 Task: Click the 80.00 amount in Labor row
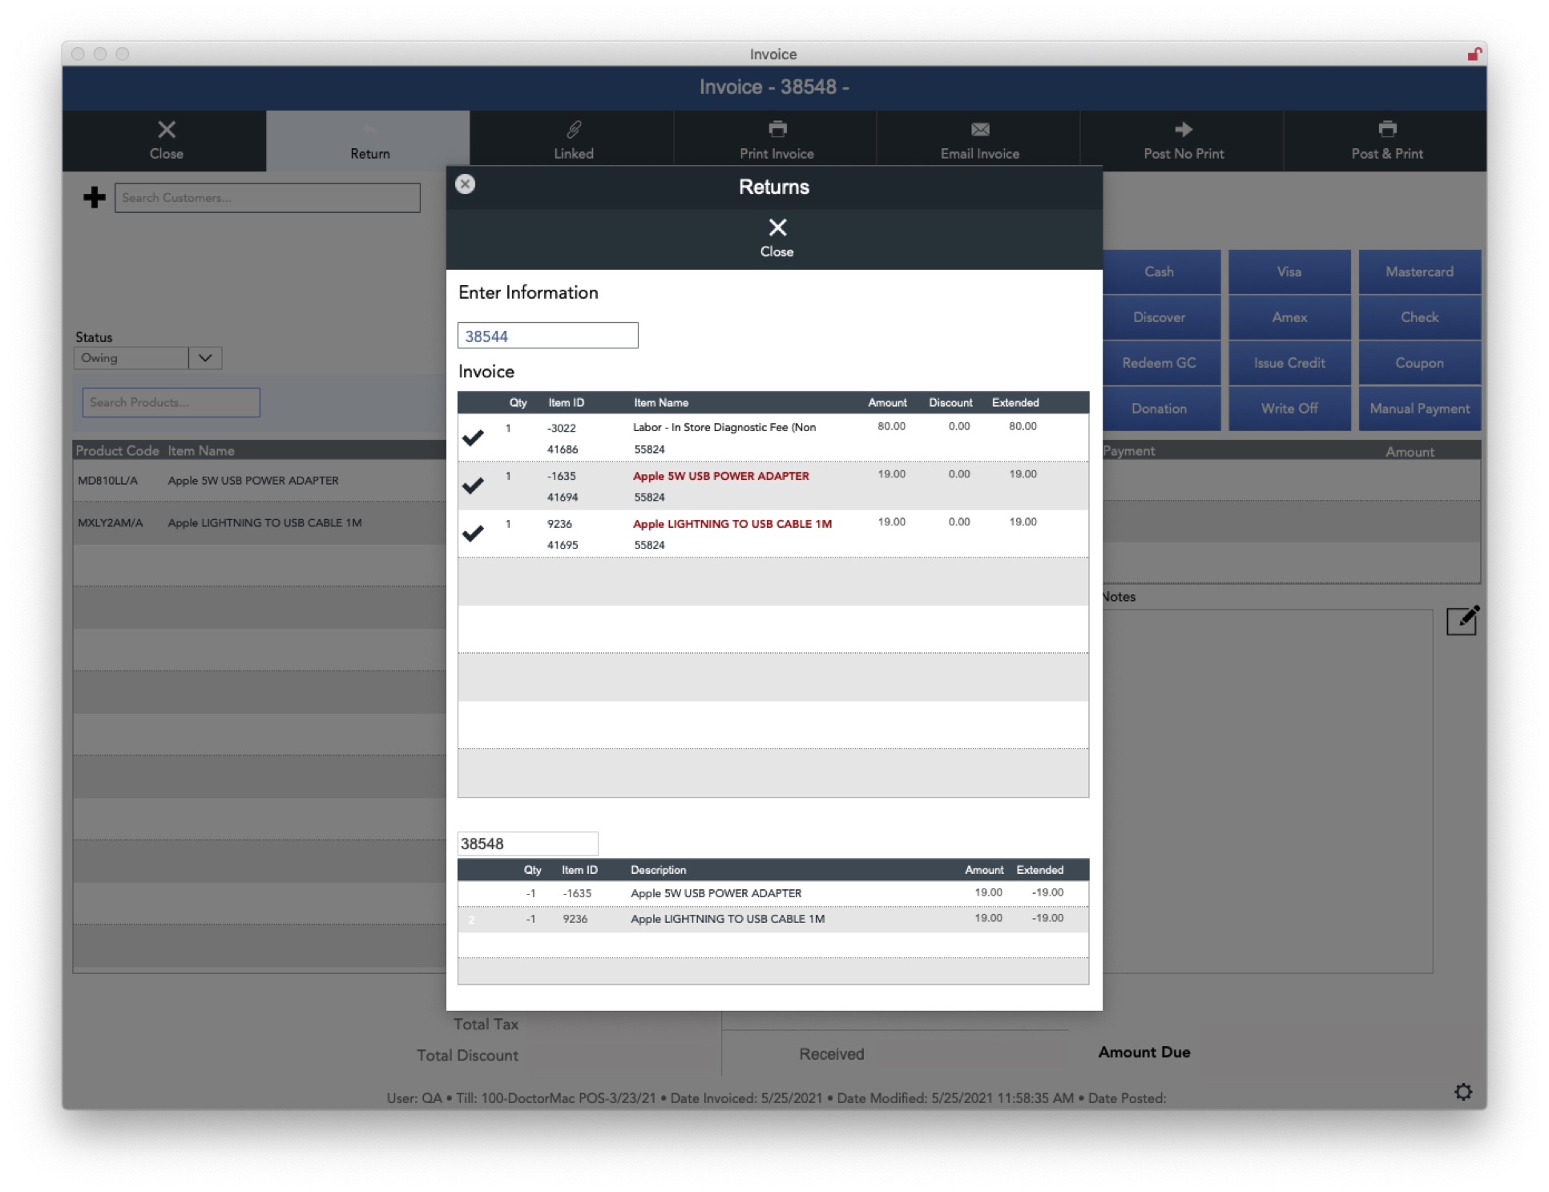click(890, 426)
